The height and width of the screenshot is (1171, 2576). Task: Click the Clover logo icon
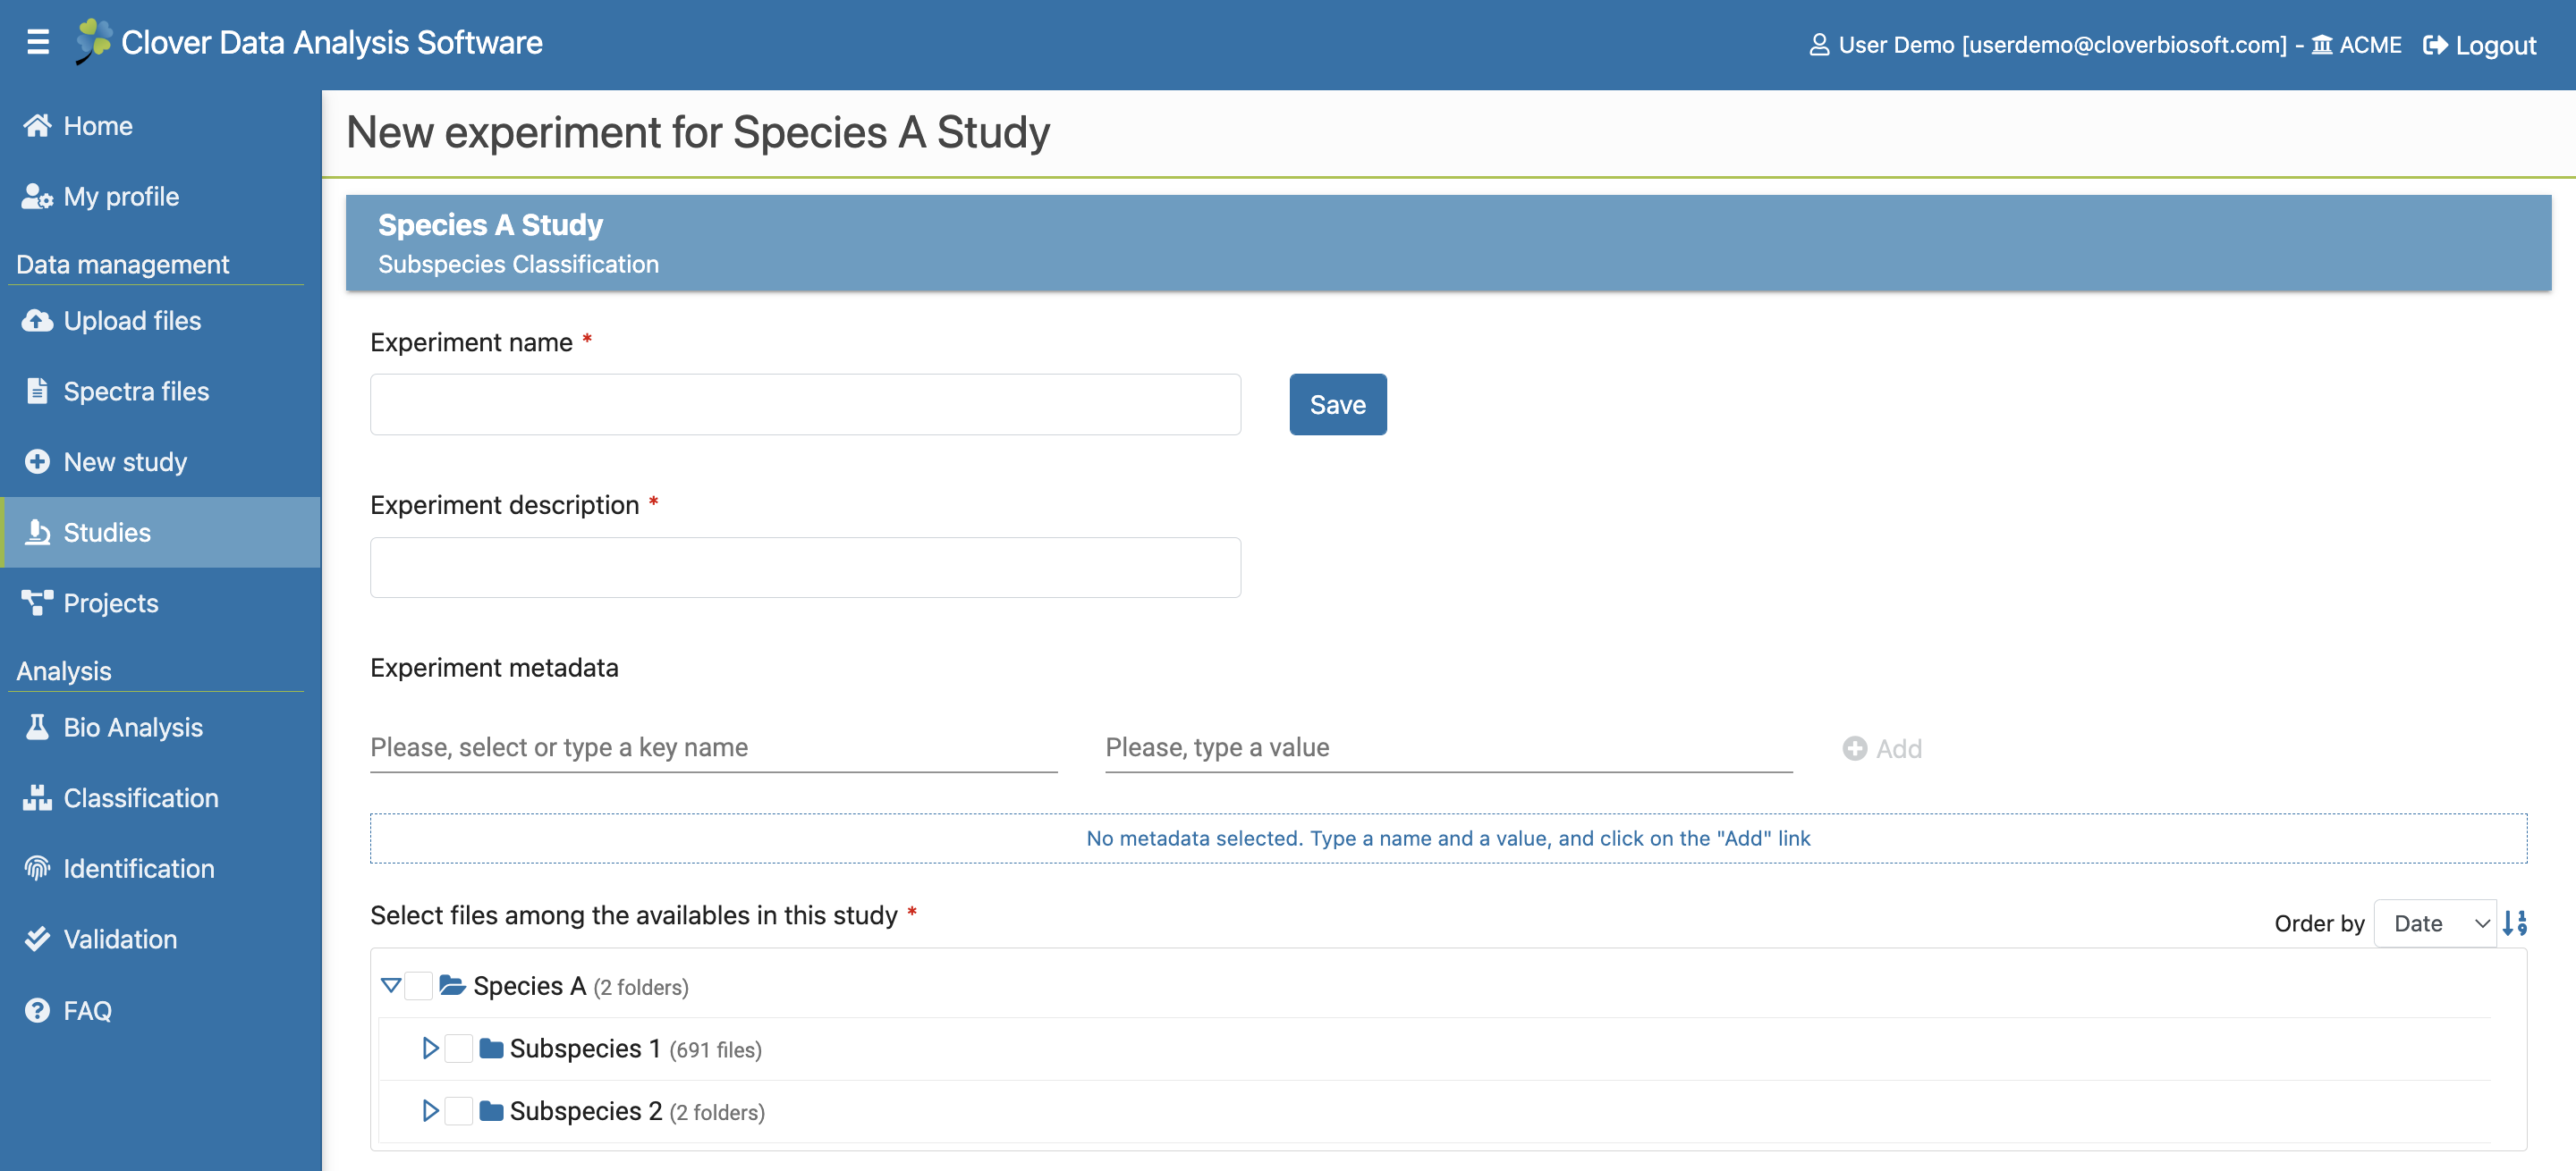[x=93, y=42]
